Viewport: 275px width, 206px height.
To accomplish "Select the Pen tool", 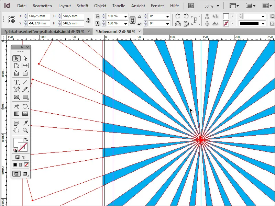I will (x=16, y=90).
